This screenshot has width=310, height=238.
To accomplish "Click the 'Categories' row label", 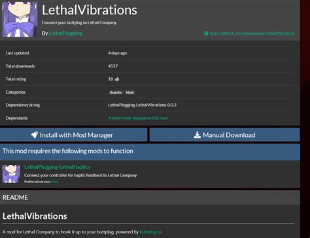I will [x=16, y=92].
